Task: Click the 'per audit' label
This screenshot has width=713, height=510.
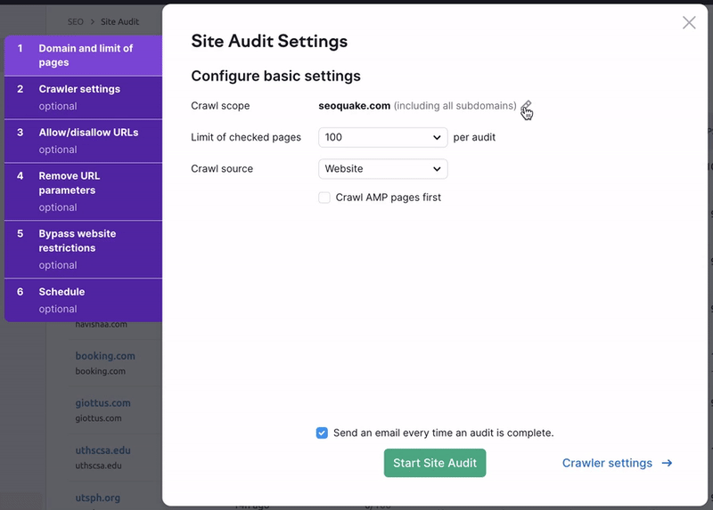Action: [x=474, y=137]
